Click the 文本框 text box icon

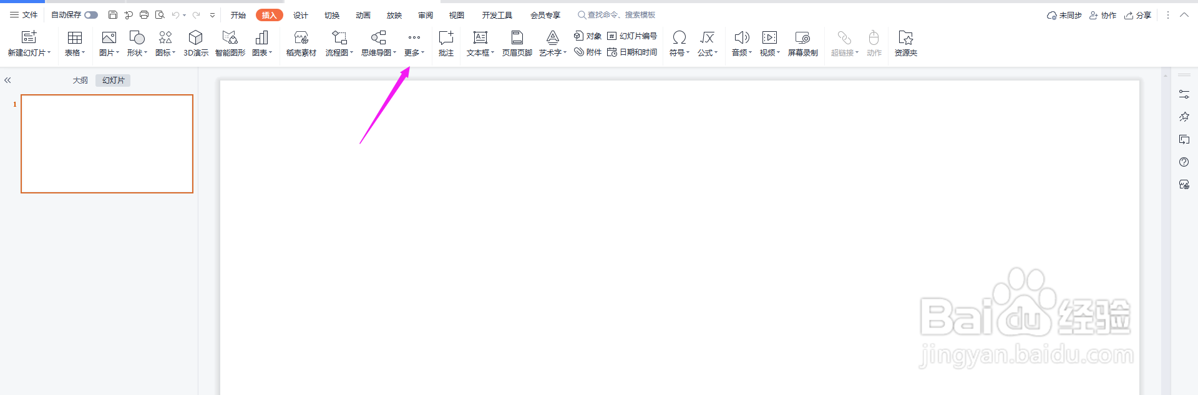pyautogui.click(x=480, y=37)
